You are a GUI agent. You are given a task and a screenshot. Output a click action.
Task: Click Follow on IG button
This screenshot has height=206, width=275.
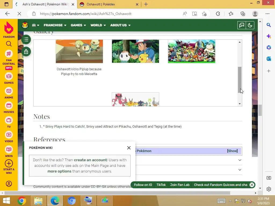(143, 185)
